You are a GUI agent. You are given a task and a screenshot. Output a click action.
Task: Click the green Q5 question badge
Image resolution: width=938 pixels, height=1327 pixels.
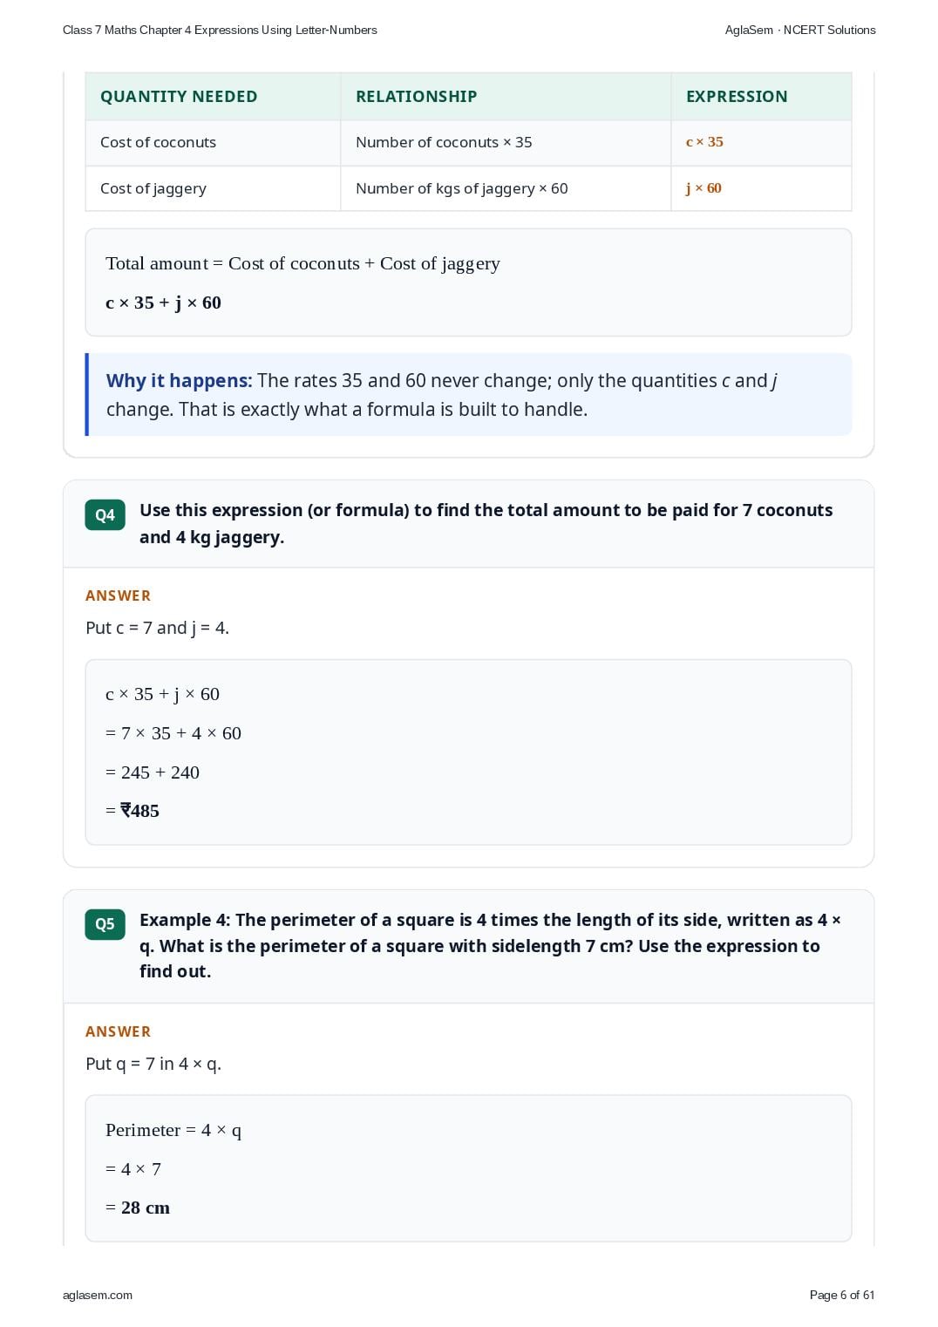click(105, 924)
